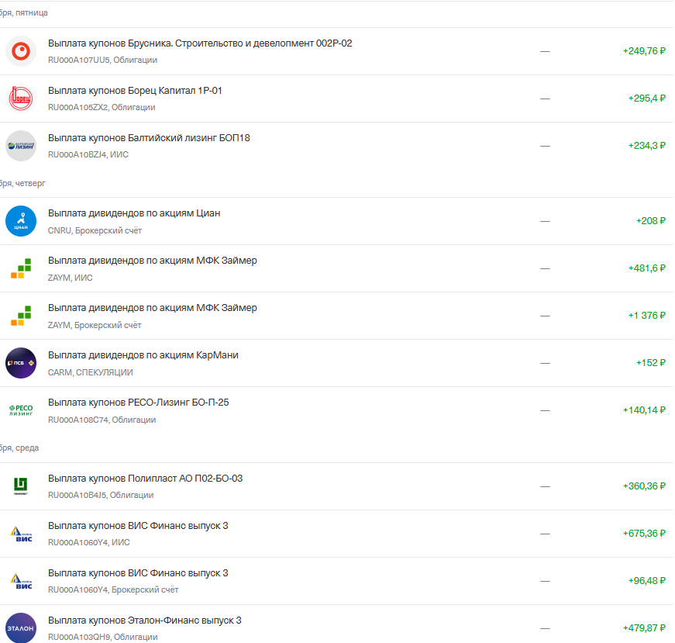Click amount +249,76 ₽

[644, 51]
